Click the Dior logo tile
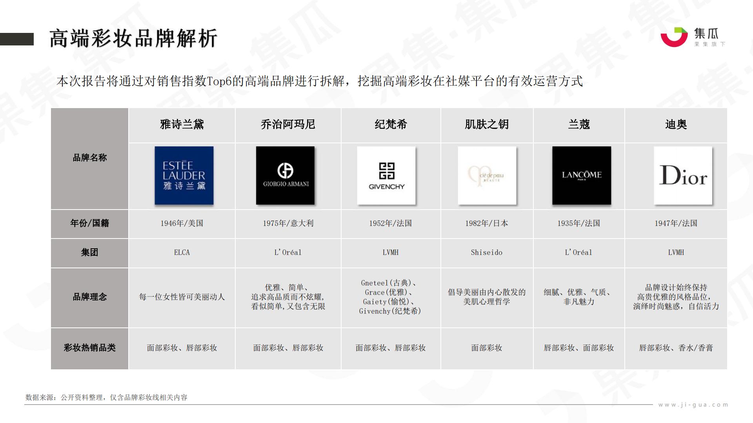 coord(683,175)
